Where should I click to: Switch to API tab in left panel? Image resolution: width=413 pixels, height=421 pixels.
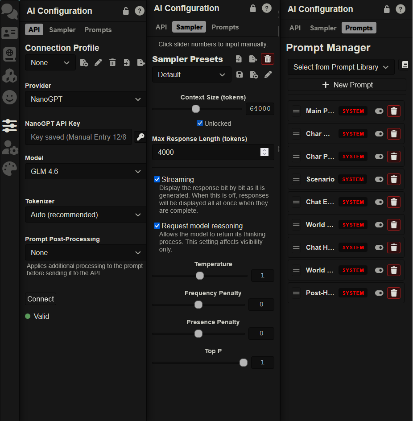[x=34, y=29]
